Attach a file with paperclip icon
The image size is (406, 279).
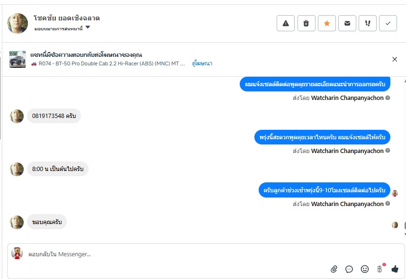pyautogui.click(x=334, y=269)
